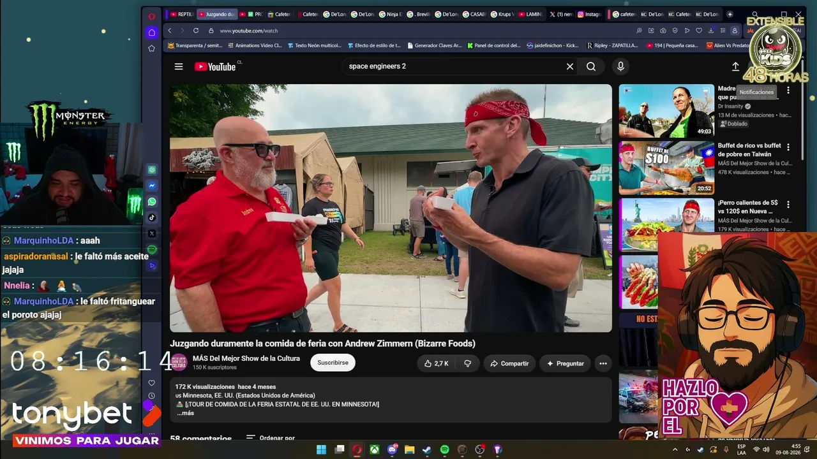Switch to the Krups browser tab
Viewport: 817px width, 459px height.
pyautogui.click(x=502, y=14)
